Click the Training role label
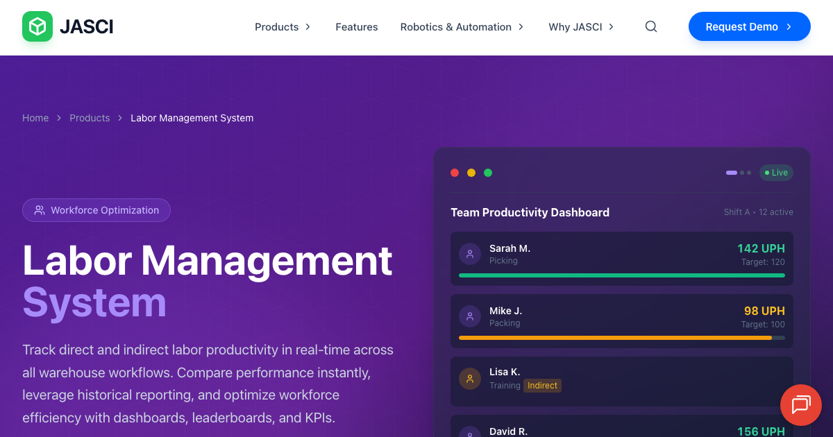This screenshot has width=833, height=437. click(505, 386)
